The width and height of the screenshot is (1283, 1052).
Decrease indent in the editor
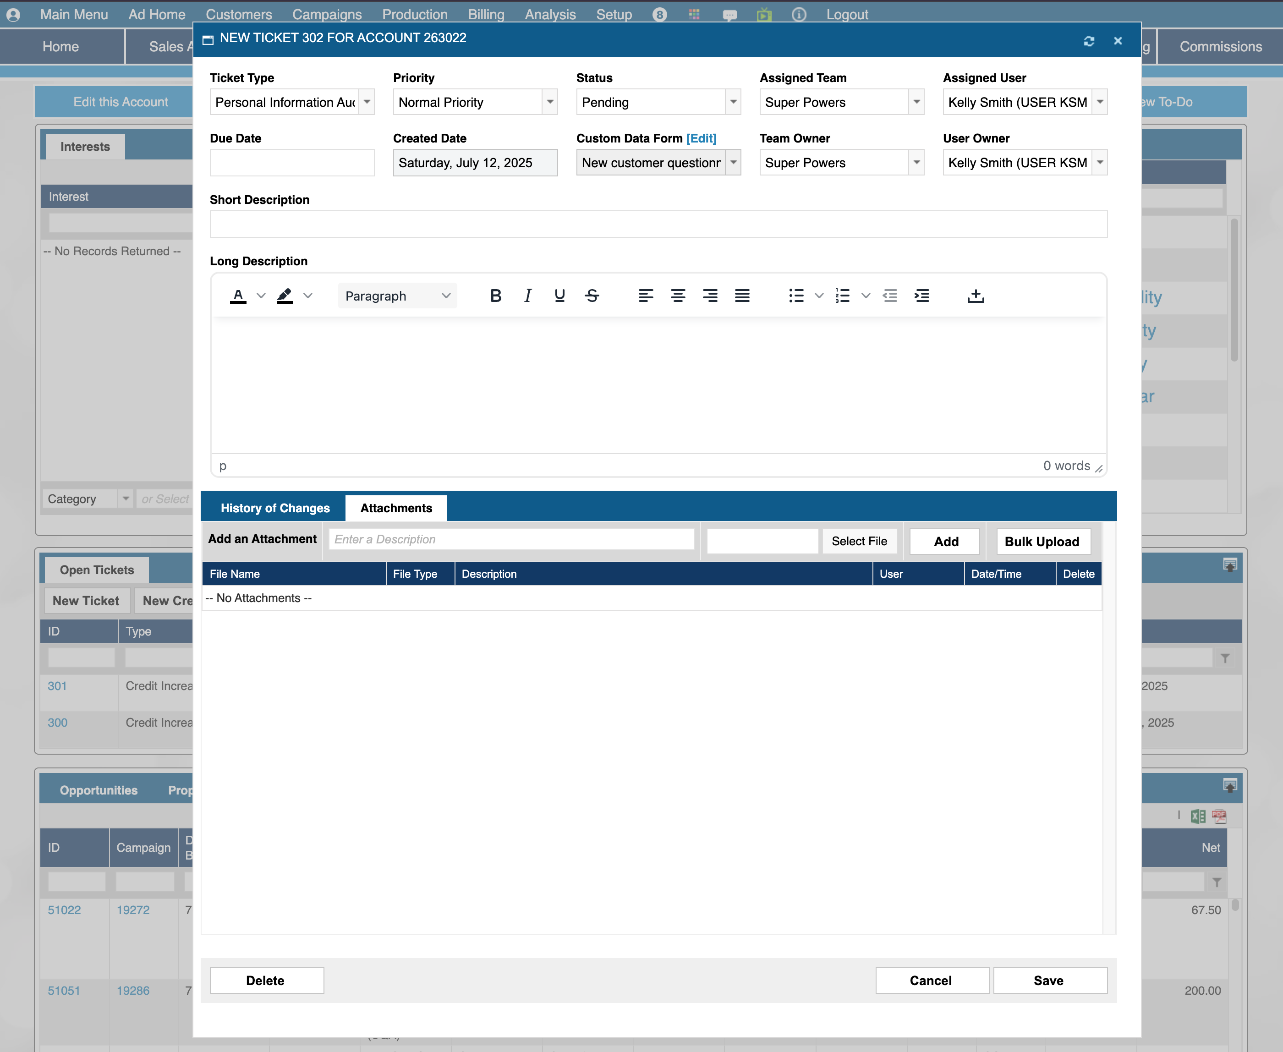[x=890, y=296]
